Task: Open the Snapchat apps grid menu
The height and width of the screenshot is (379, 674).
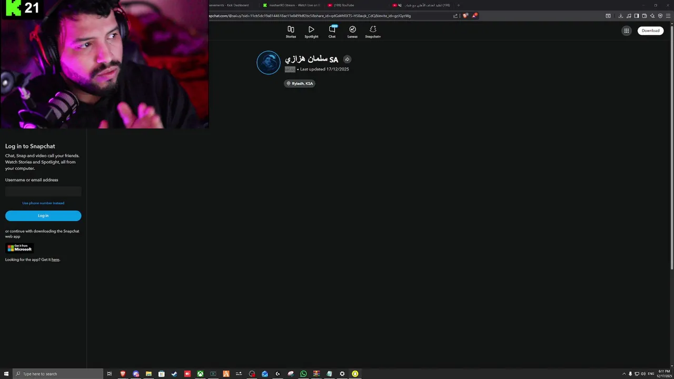Action: (x=627, y=31)
